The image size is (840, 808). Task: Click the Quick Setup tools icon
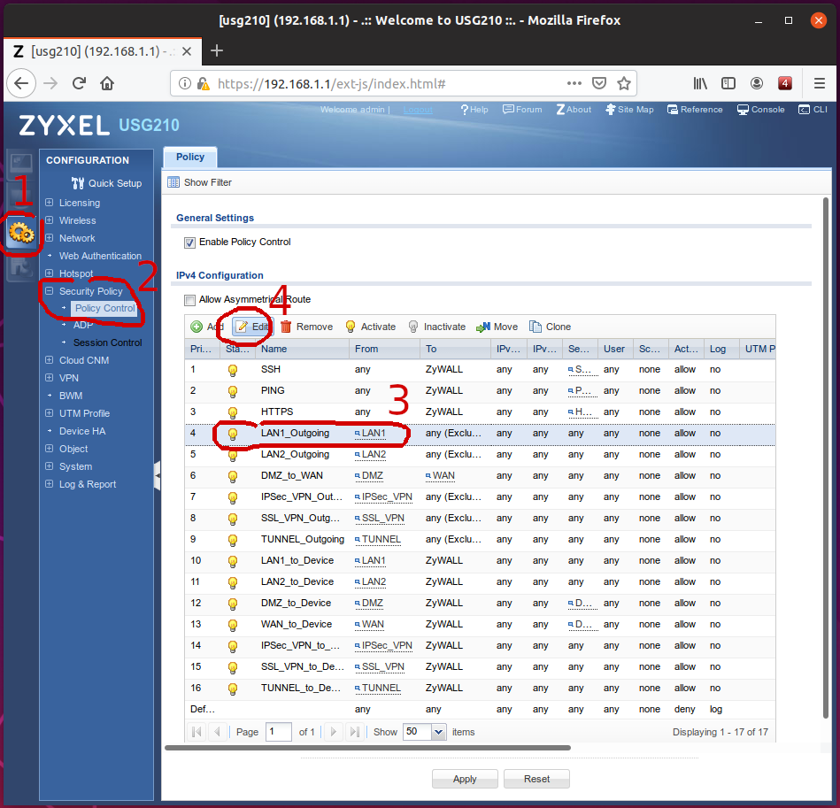tap(78, 183)
